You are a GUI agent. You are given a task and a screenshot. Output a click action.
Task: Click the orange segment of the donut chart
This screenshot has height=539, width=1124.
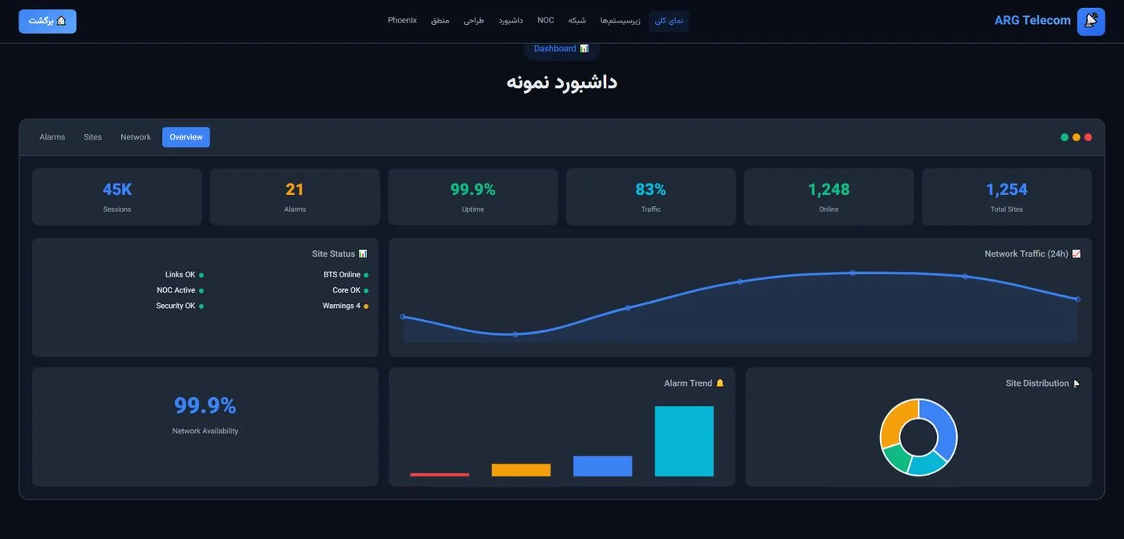click(897, 420)
